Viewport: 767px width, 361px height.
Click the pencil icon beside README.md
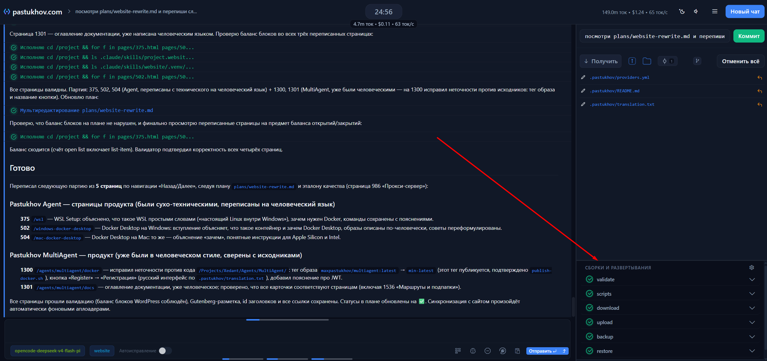pyautogui.click(x=583, y=91)
